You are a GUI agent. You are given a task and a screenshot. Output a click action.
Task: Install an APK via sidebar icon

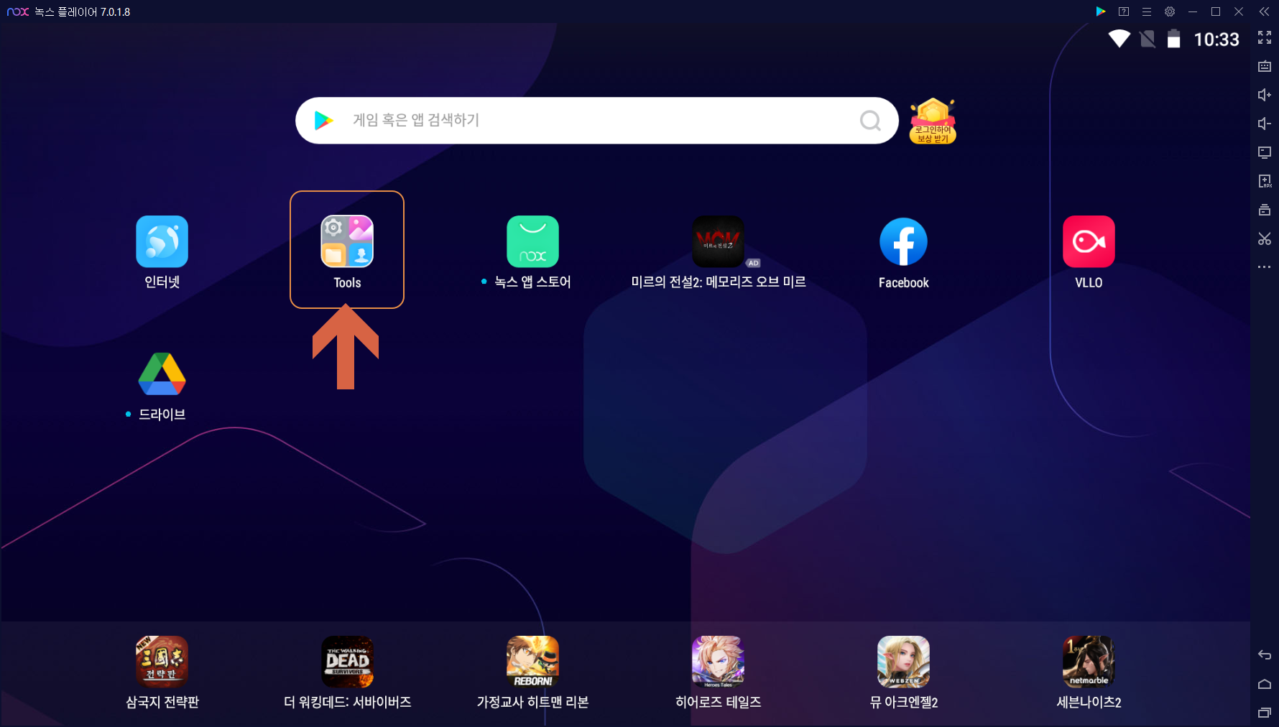click(x=1265, y=181)
